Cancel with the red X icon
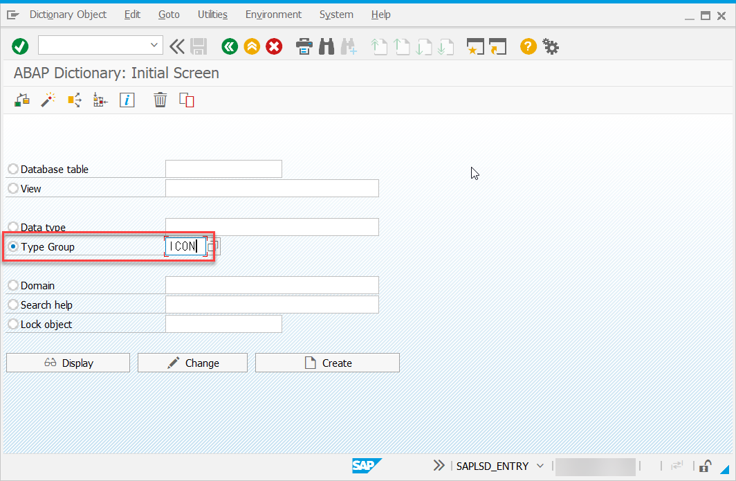 (x=274, y=46)
